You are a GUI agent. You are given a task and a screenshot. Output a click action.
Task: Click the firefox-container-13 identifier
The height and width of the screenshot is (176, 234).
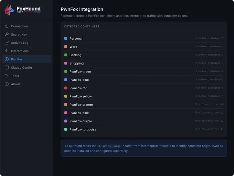pyautogui.click(x=209, y=129)
